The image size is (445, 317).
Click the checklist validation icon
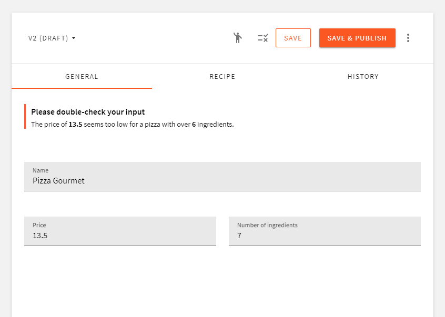(x=262, y=37)
